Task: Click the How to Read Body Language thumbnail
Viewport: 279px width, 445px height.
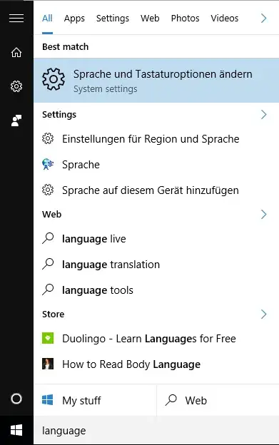Action: pos(48,364)
